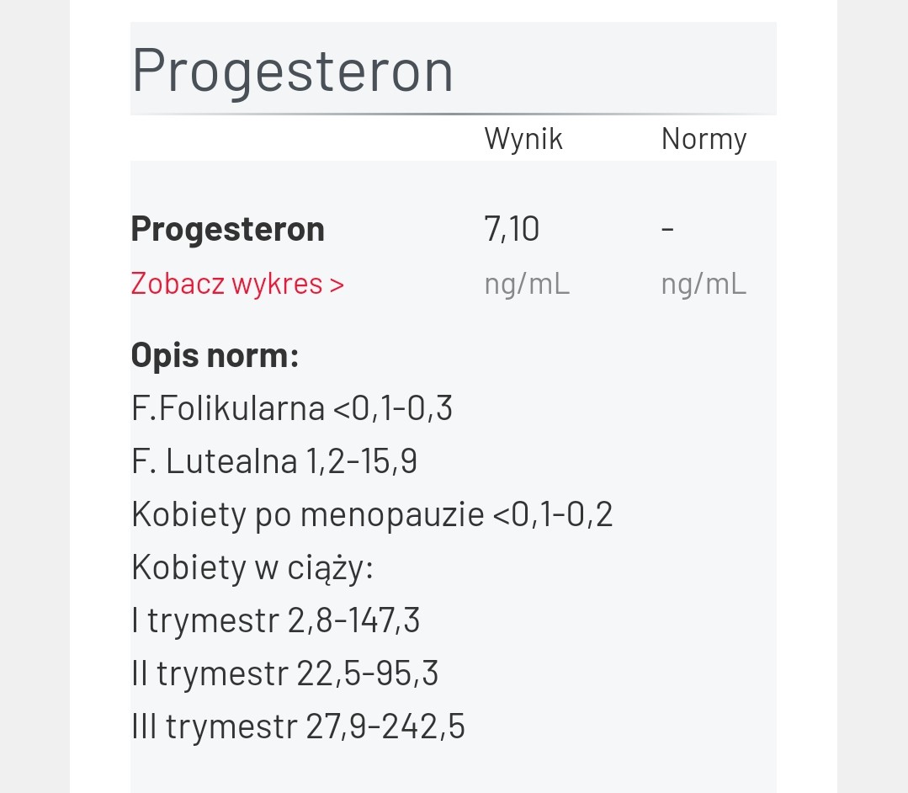Click the chevron arrow after Zobacz wykres
Screen dimensions: 908x793
click(337, 285)
